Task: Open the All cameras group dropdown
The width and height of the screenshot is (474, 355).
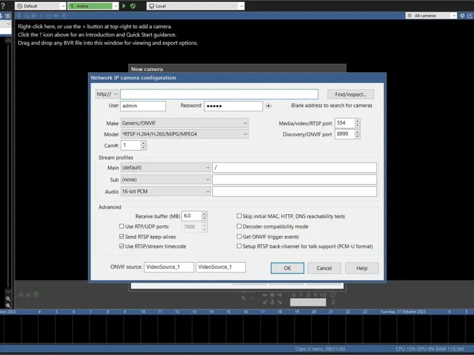Action: (430, 15)
